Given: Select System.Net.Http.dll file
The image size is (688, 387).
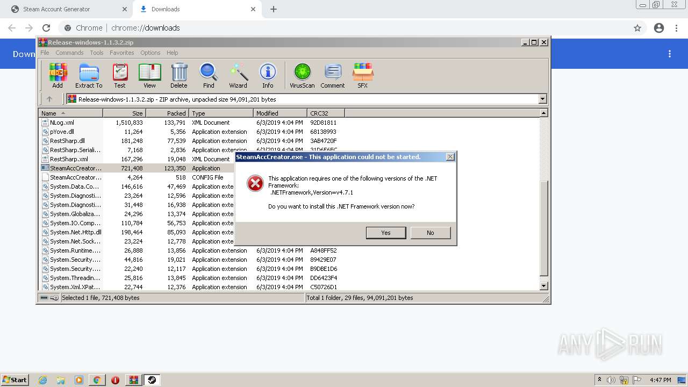Looking at the screenshot, I should pos(137,232).
